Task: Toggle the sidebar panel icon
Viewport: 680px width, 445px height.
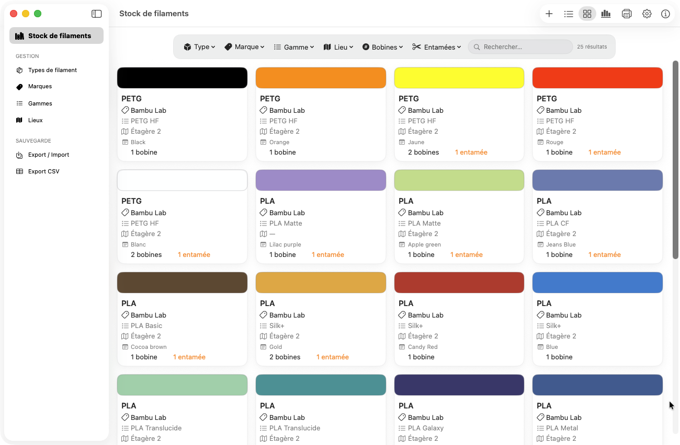Action: [x=96, y=14]
